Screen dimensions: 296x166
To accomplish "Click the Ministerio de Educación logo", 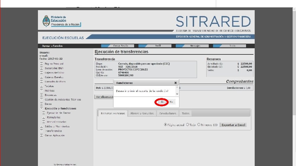I will pos(62,21).
